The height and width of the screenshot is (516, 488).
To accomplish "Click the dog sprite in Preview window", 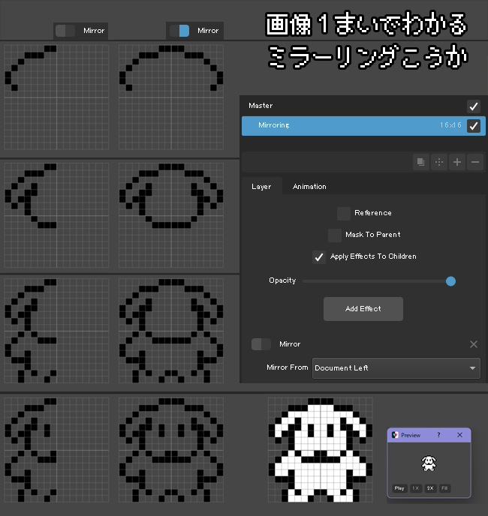I will (429, 463).
